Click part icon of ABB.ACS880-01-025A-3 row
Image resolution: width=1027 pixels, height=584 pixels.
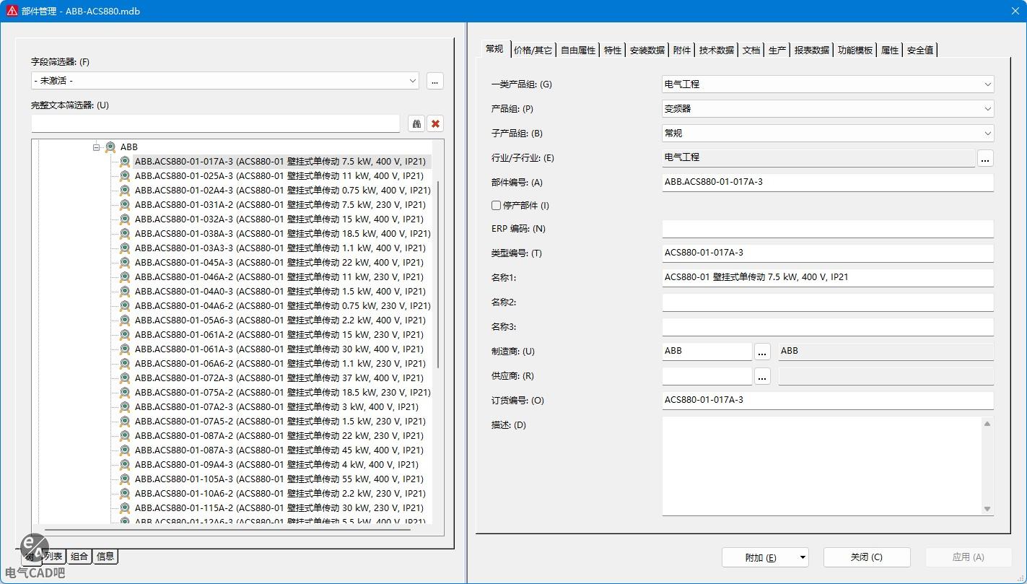click(125, 176)
